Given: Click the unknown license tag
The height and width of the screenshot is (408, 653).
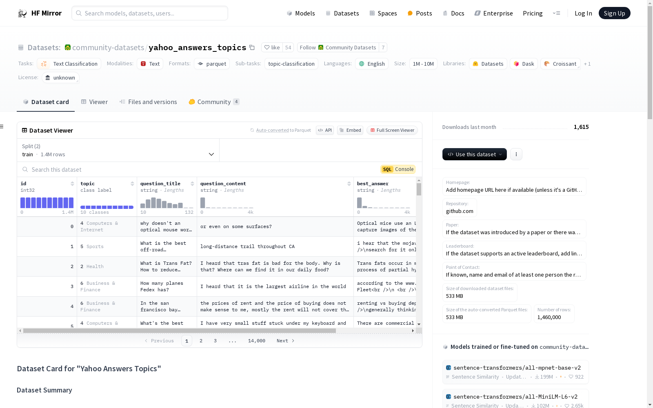Looking at the screenshot, I should [60, 78].
